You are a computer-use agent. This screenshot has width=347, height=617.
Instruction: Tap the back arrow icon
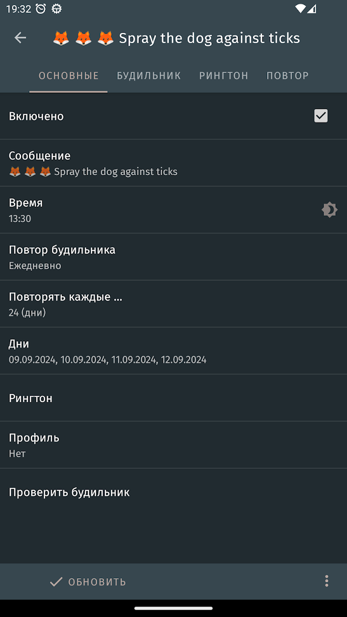click(x=20, y=38)
